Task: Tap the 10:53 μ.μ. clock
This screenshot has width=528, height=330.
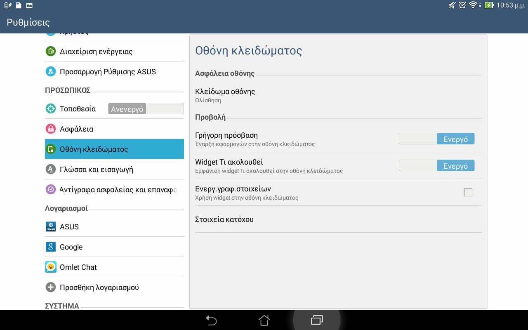Action: coord(511,5)
